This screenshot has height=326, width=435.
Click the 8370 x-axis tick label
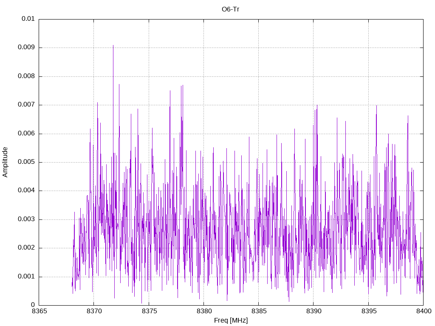(x=94, y=311)
